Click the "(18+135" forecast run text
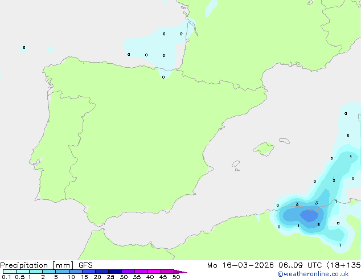This screenshot has height=279, width=361. pyautogui.click(x=343, y=265)
